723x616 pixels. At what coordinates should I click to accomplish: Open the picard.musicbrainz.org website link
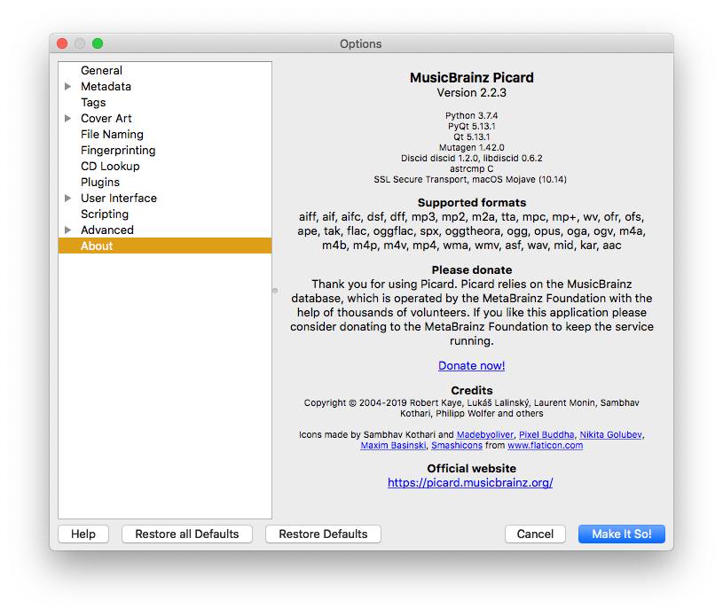point(470,483)
